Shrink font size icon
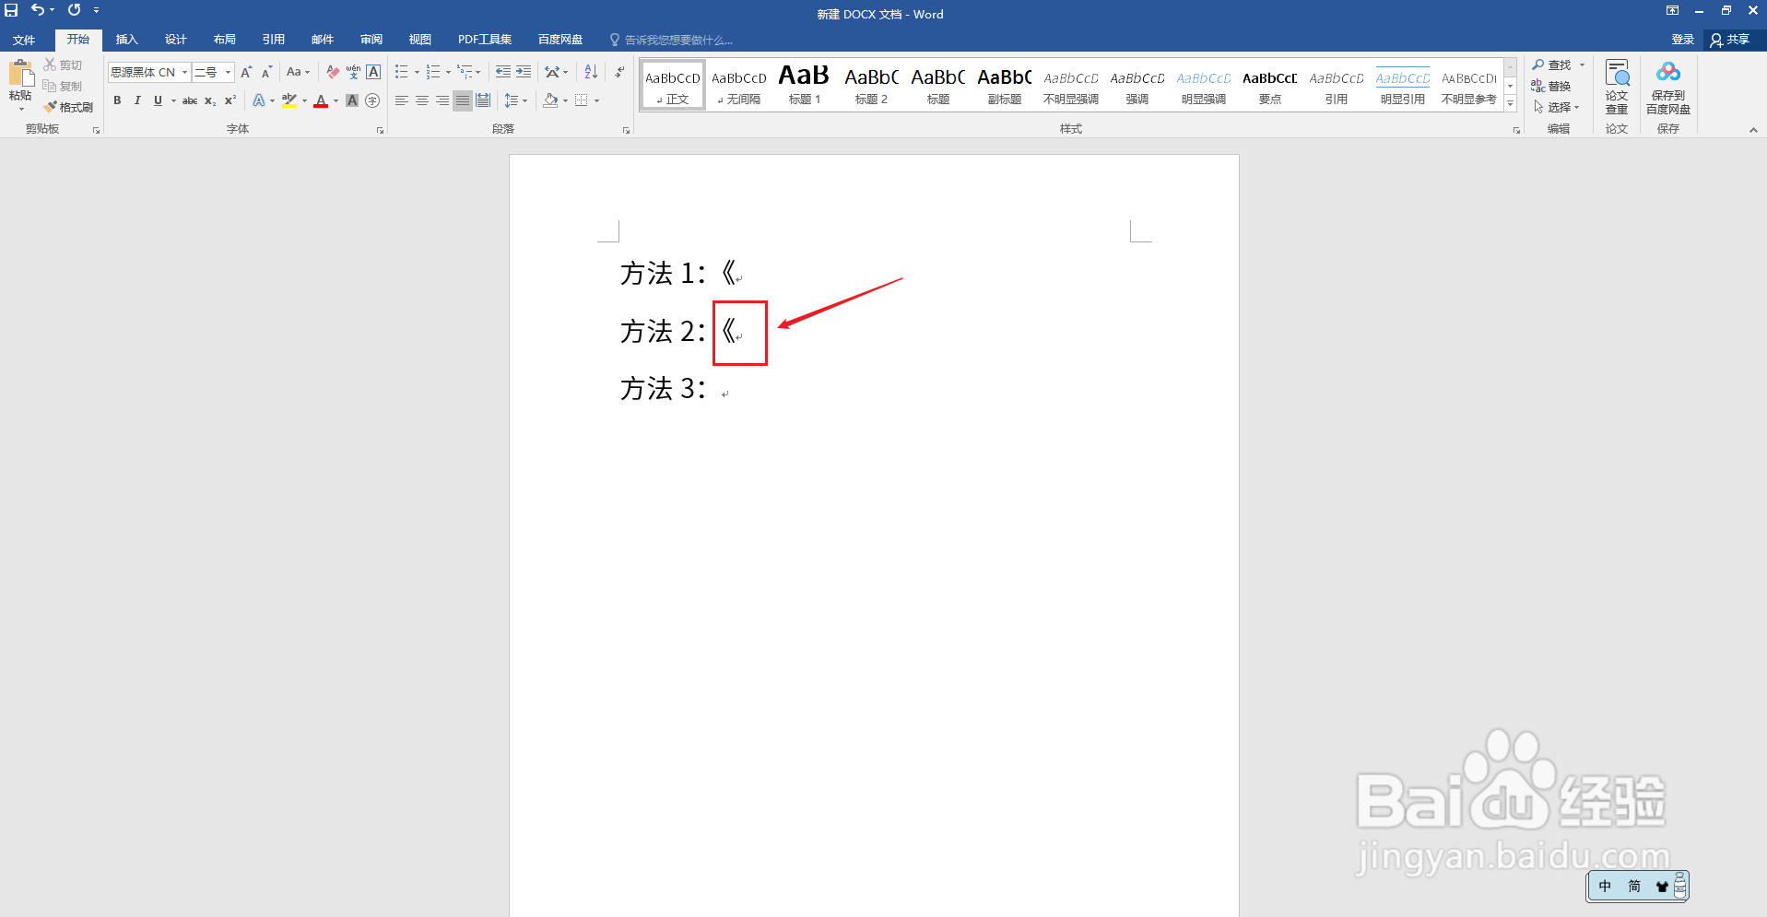This screenshot has width=1767, height=917. pyautogui.click(x=266, y=72)
